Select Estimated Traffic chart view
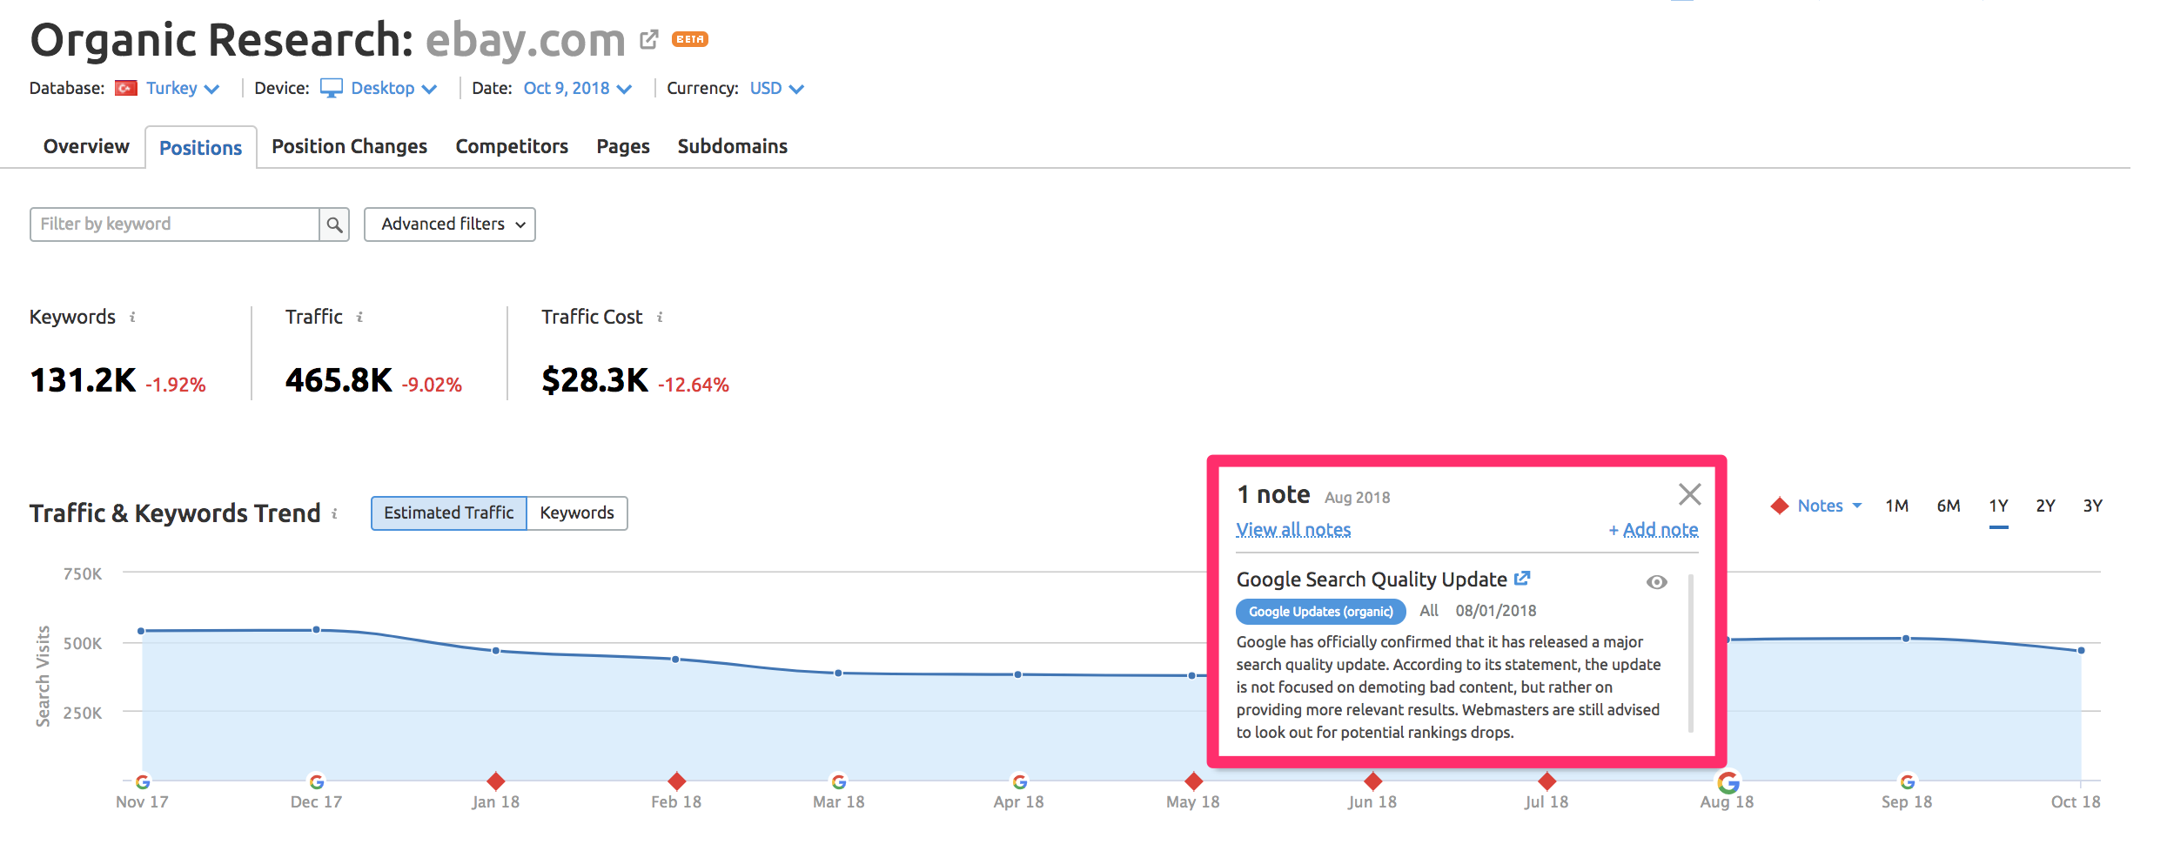This screenshot has width=2167, height=851. pos(449,513)
